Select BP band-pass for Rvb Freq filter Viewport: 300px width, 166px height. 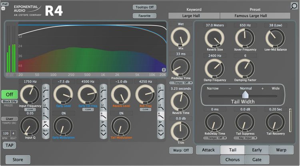[x=161, y=124]
